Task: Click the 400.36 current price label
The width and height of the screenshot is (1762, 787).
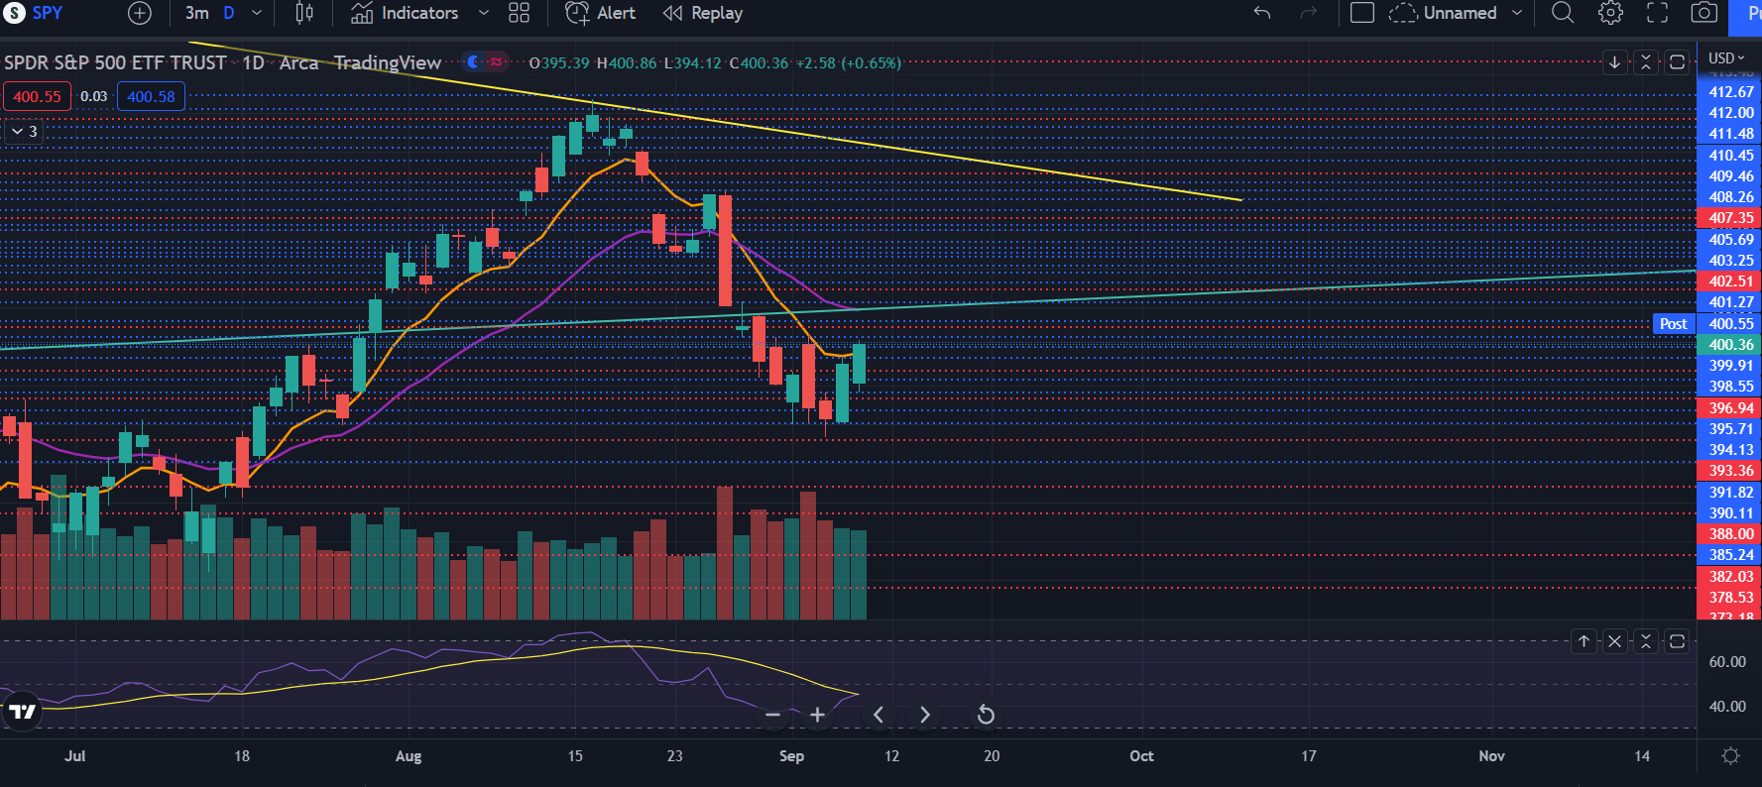Action: click(1730, 345)
